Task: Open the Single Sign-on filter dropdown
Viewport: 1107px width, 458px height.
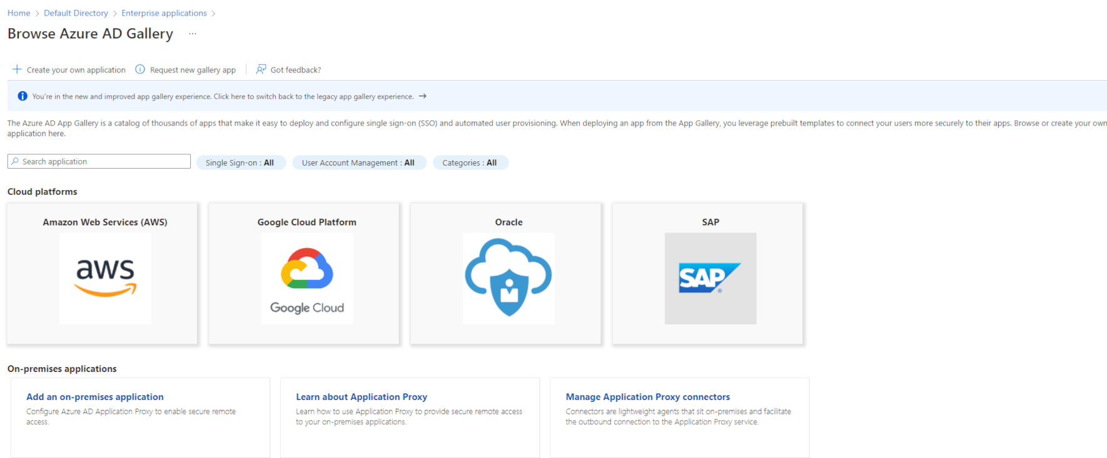Action: pos(240,162)
